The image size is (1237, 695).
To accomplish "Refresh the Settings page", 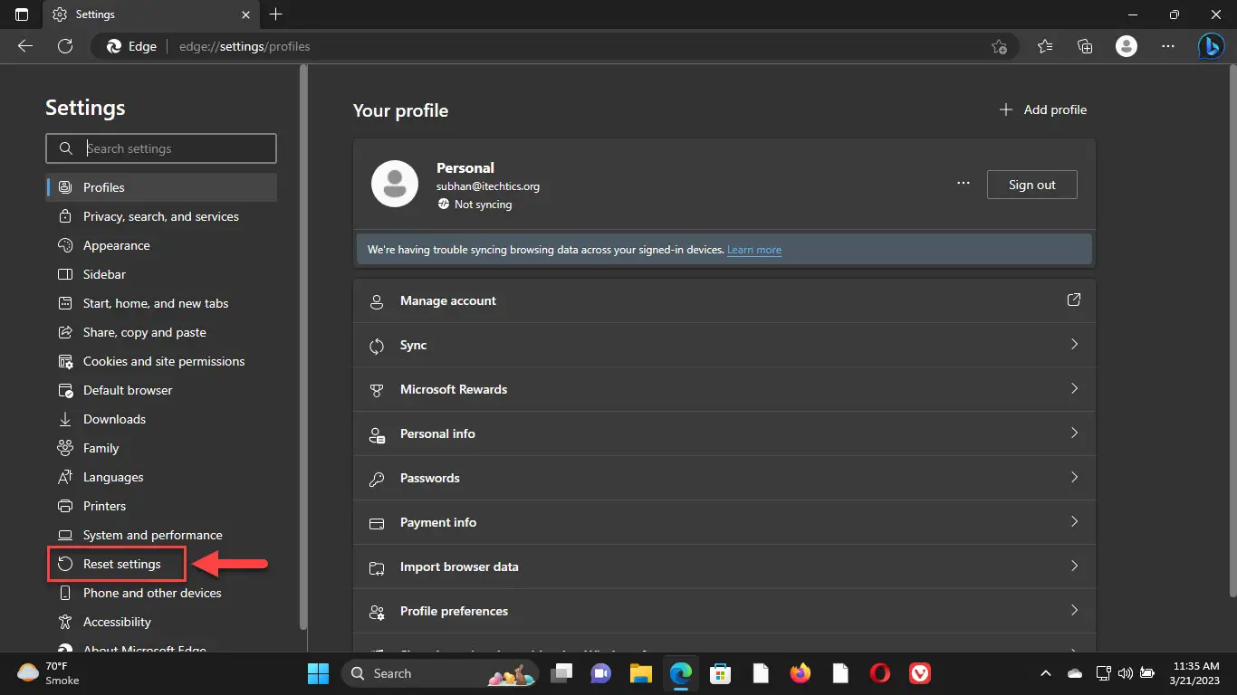I will coord(65,46).
